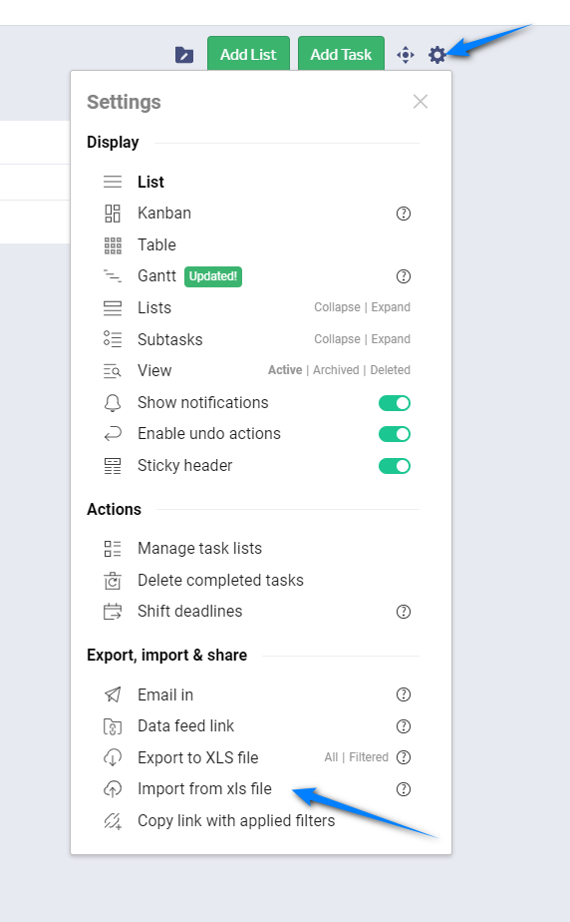Collapse all Subtasks
The width and height of the screenshot is (570, 922).
point(337,338)
